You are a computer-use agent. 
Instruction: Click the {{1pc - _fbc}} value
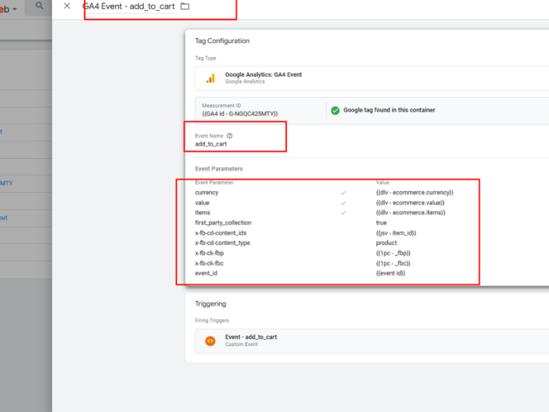pos(393,263)
